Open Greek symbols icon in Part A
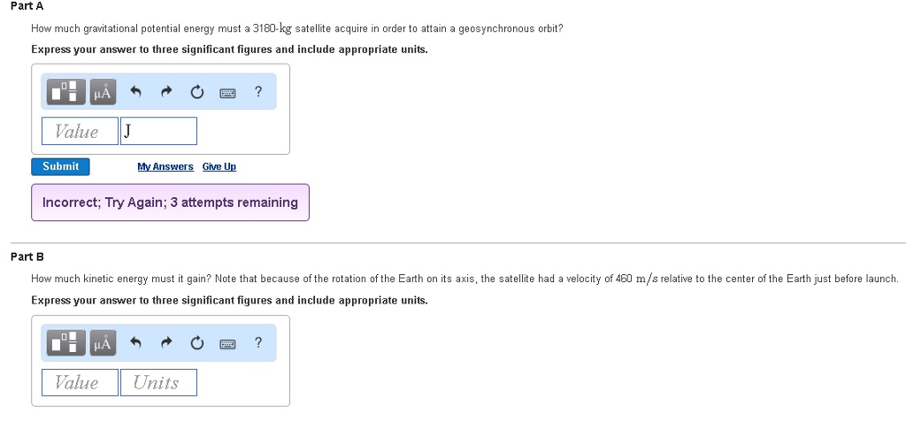Viewport: 906px width, 429px height. tap(103, 92)
